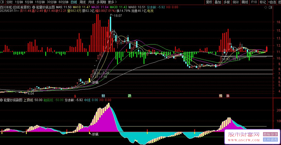Click the 触底线: -50.00 value
Screen dimensions: 281x145
pos(54,100)
